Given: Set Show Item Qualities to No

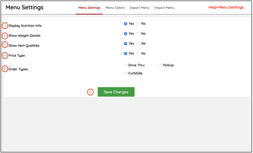Looking at the screenshot, I should point(138,44).
